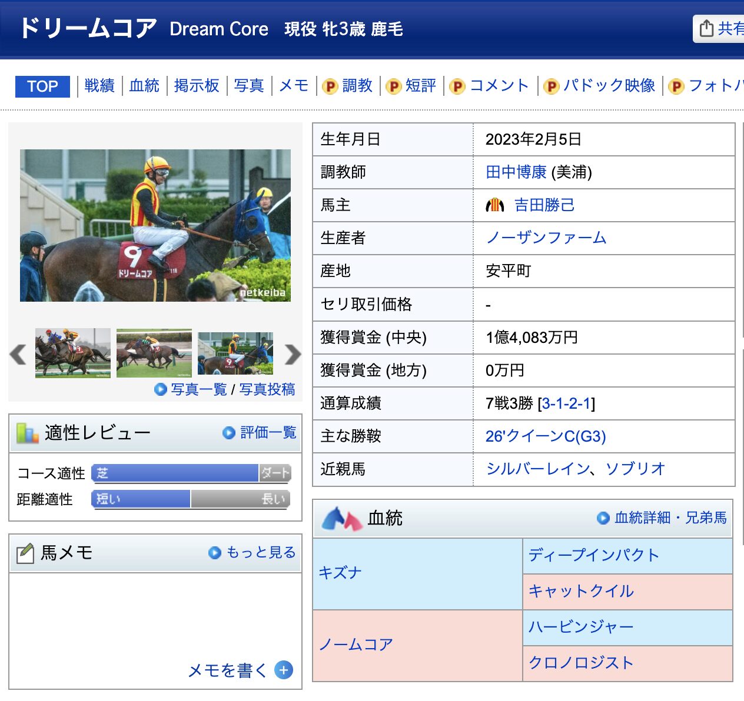Click arrow icon beside 評価一覧
This screenshot has height=701, width=744.
(x=229, y=433)
